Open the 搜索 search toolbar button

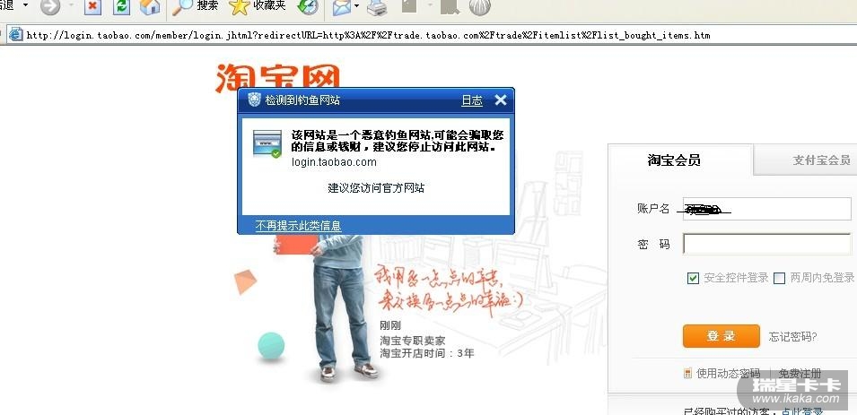195,6
